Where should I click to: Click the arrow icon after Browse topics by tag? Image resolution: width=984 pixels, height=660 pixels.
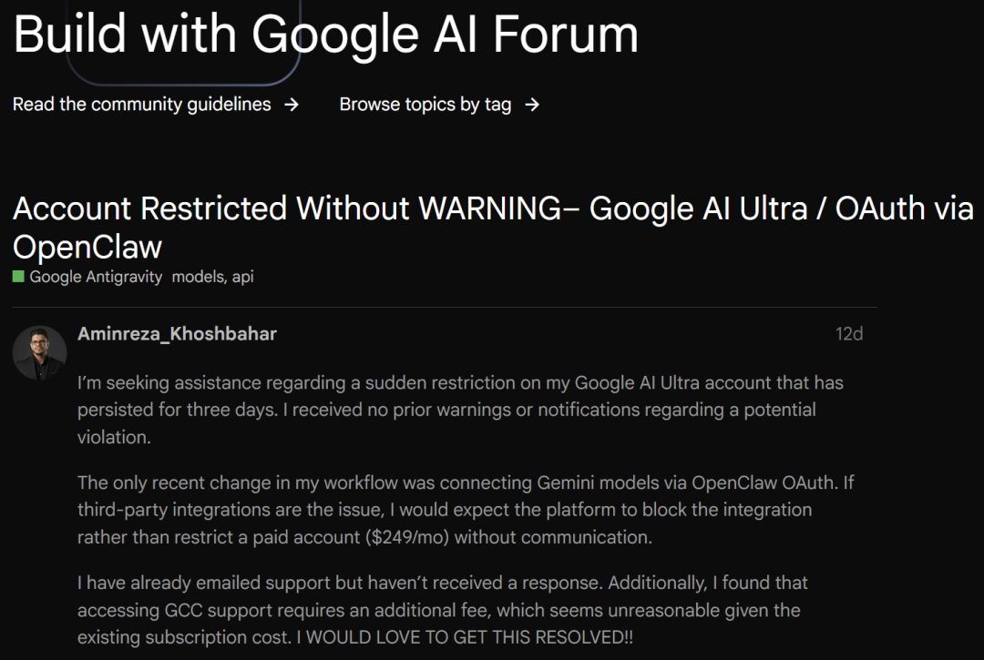click(x=532, y=105)
